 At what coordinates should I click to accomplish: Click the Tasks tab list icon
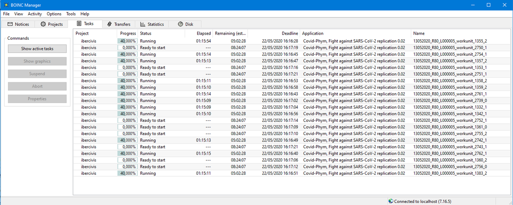(x=79, y=24)
